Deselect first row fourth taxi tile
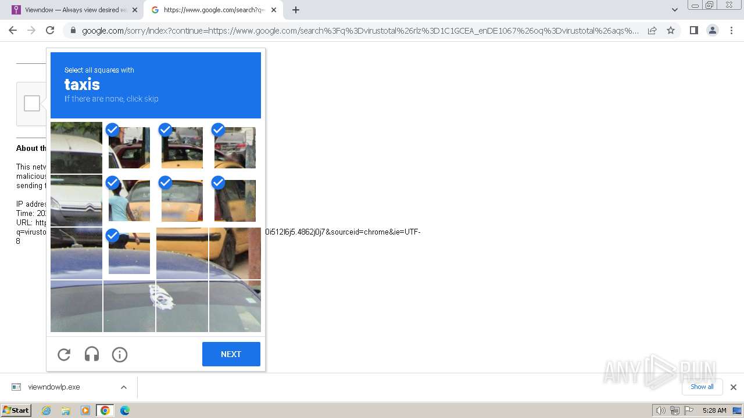Image resolution: width=744 pixels, height=418 pixels. pos(235,147)
